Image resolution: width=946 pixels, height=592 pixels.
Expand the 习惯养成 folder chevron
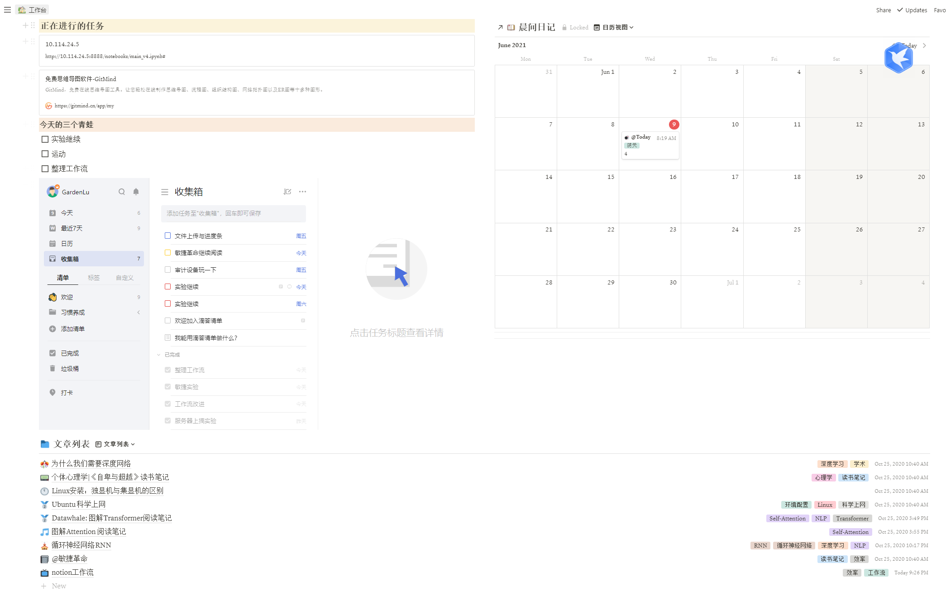click(x=139, y=312)
